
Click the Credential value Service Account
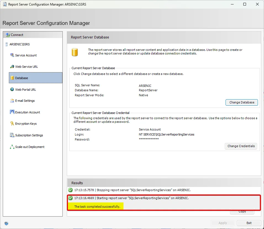pyautogui.click(x=150, y=129)
